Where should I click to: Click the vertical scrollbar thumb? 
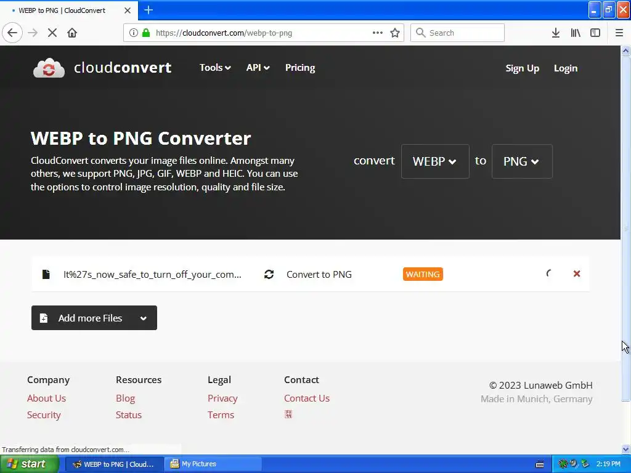pyautogui.click(x=626, y=228)
